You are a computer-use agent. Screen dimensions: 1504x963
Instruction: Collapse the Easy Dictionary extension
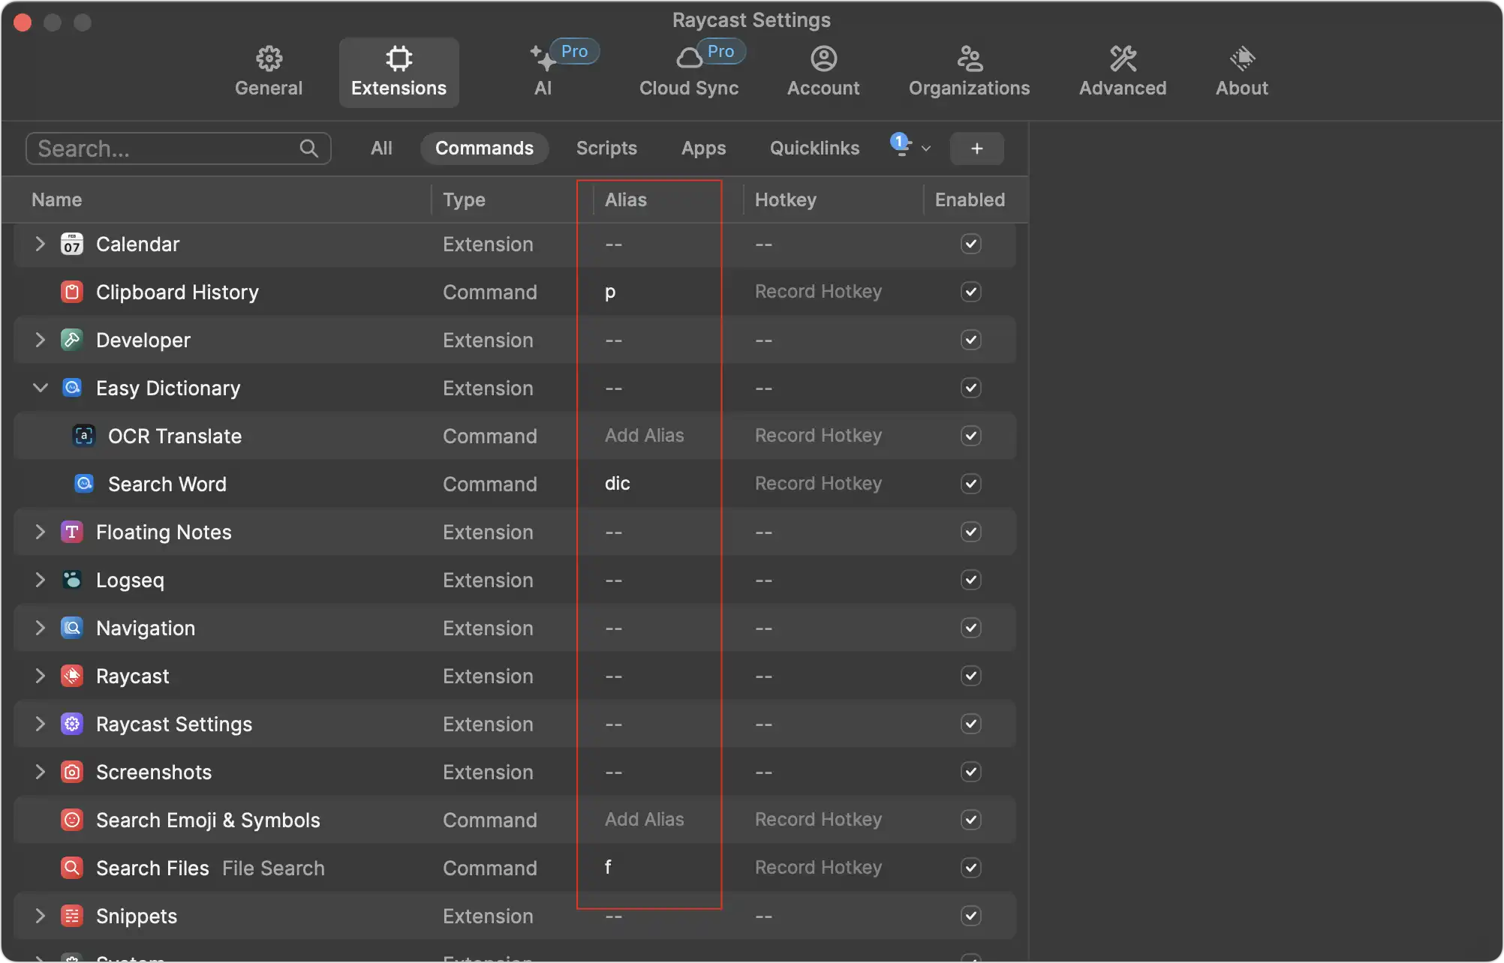(x=41, y=388)
